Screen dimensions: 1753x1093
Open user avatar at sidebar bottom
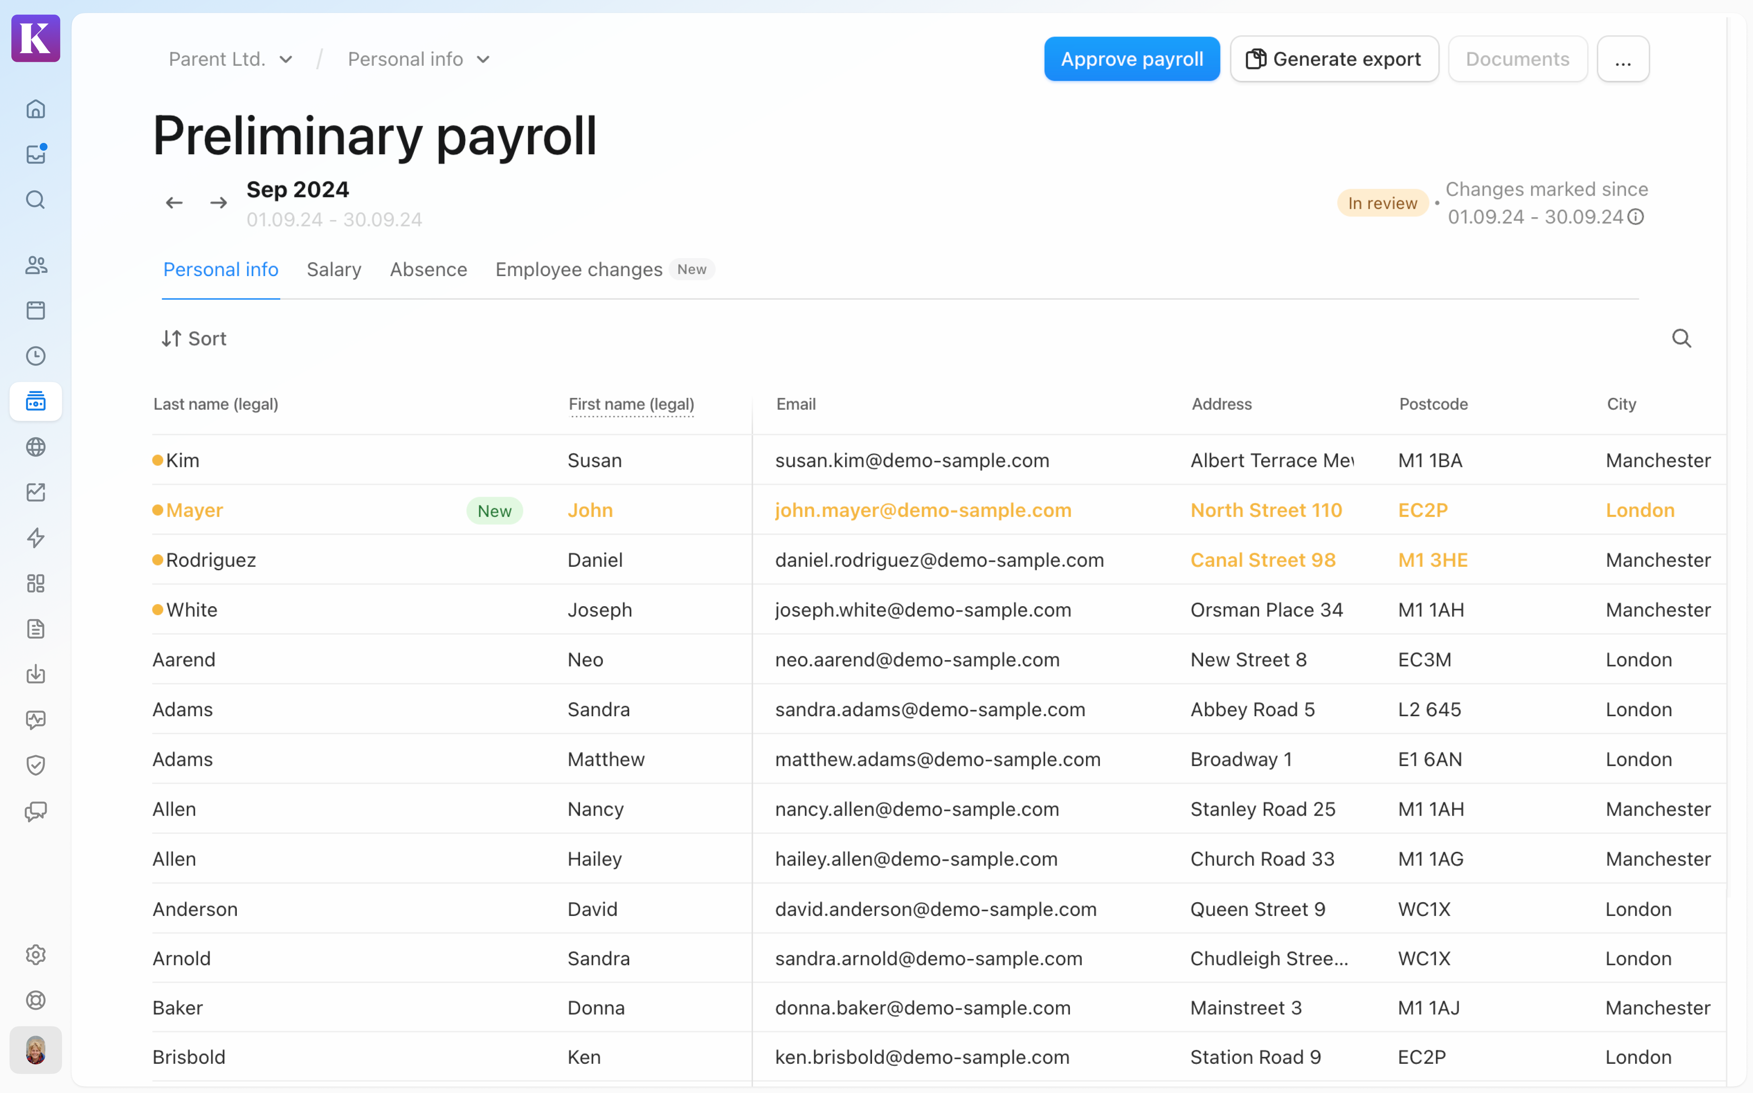tap(35, 1050)
